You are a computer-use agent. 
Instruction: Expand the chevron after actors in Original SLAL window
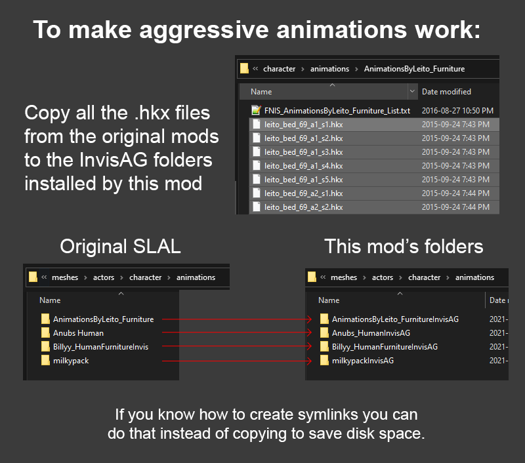(x=121, y=277)
